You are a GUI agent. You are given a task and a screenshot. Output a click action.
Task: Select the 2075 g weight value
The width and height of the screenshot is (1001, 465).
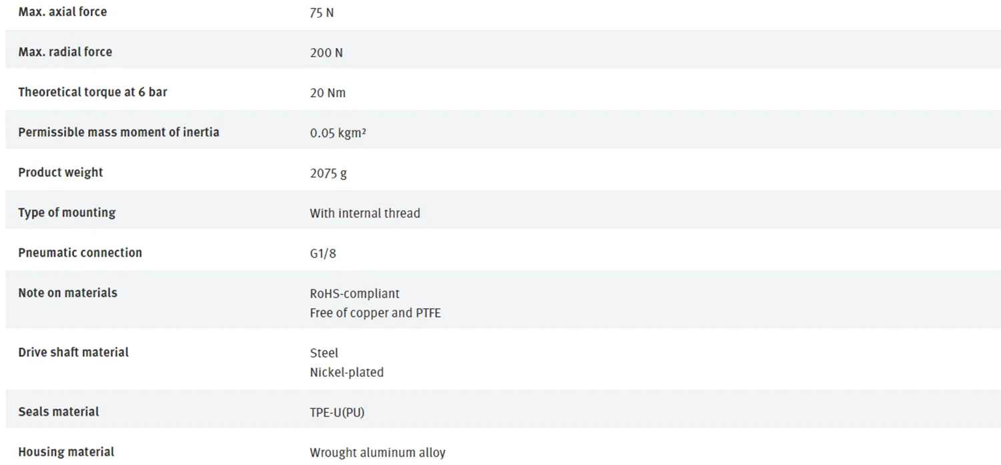[x=328, y=173]
